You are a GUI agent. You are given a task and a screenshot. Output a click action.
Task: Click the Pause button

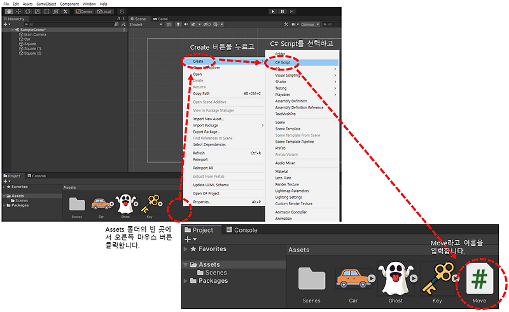[x=282, y=11]
